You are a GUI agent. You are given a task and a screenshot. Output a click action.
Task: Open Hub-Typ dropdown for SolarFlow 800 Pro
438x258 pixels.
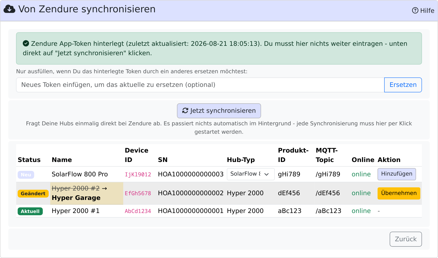[x=251, y=174]
